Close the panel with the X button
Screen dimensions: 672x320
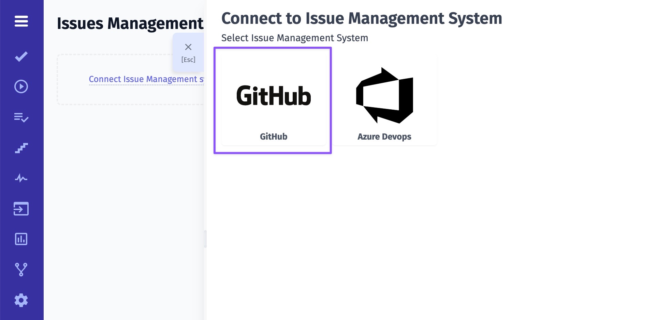coord(188,47)
